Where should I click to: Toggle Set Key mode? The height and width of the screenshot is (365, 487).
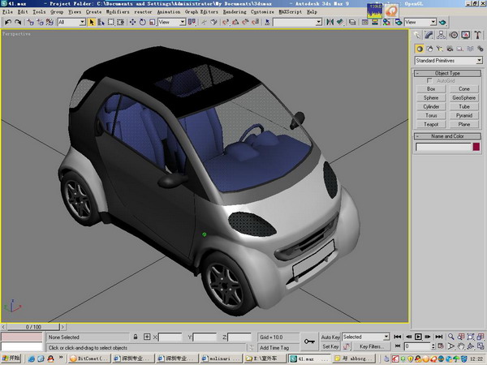tap(330, 346)
